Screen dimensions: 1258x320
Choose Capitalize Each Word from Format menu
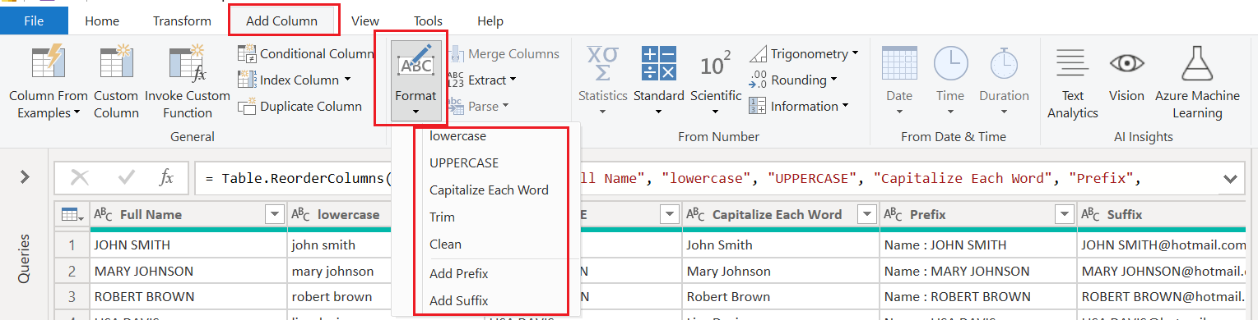[489, 190]
